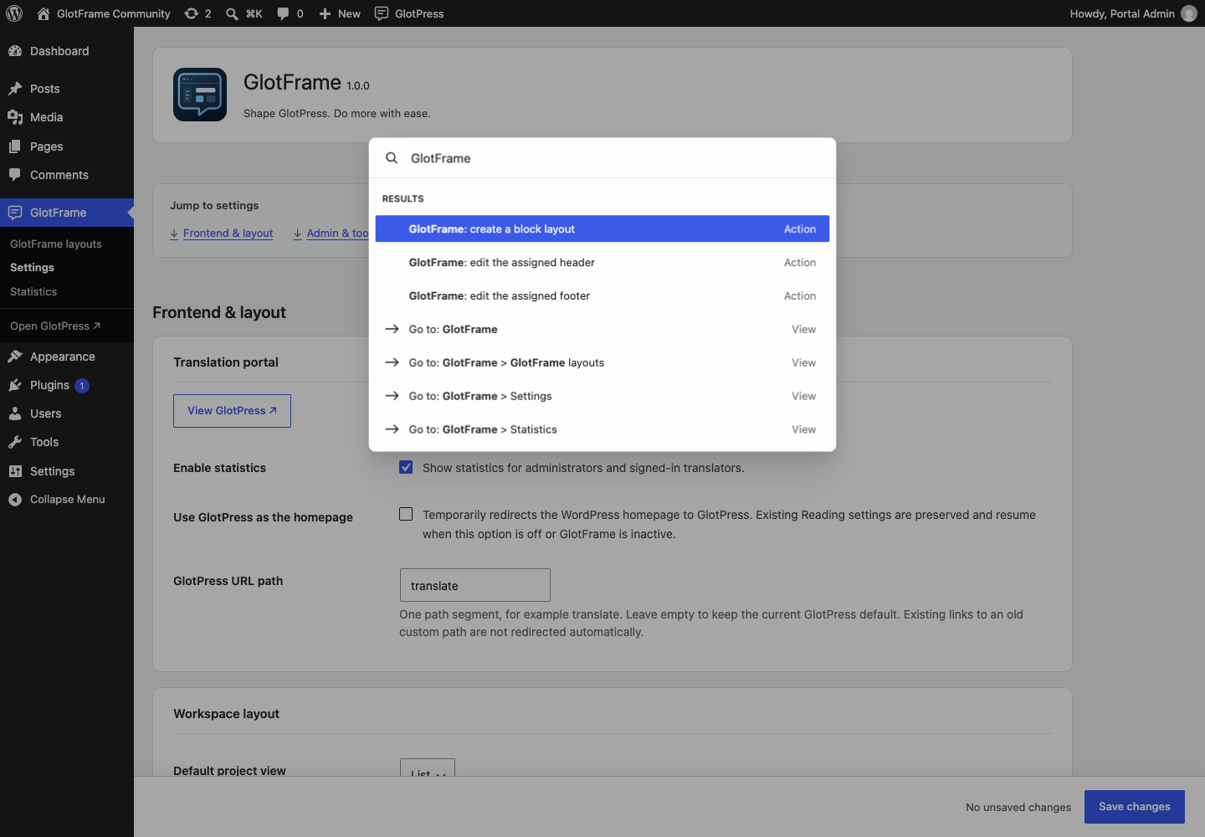Click the View GlotPress button
The width and height of the screenshot is (1205, 837).
point(232,411)
